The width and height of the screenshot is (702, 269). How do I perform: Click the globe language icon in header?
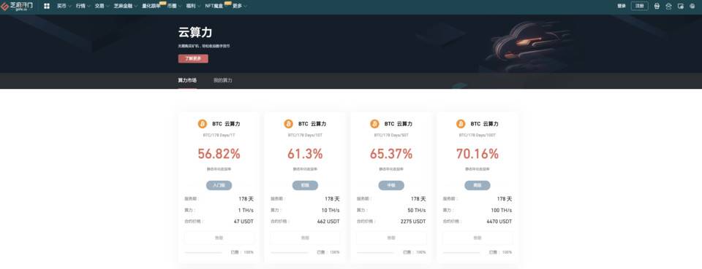pos(692,7)
